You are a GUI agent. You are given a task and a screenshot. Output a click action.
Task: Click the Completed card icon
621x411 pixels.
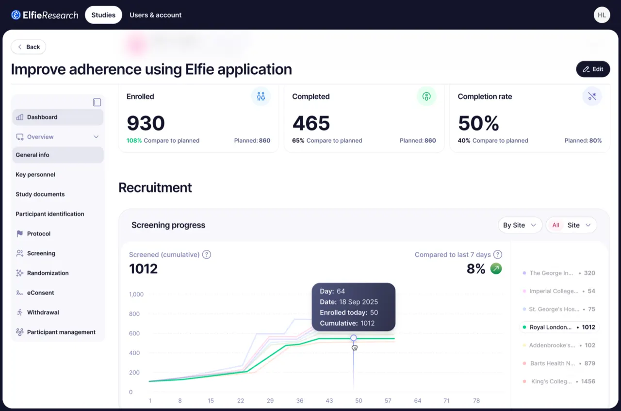point(426,97)
